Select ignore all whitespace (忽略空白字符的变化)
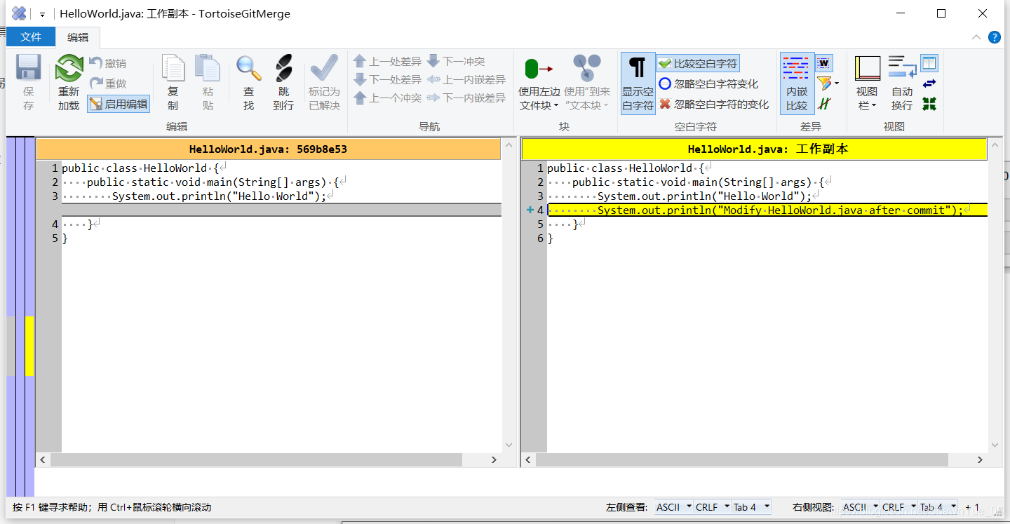1010x524 pixels. pyautogui.click(x=713, y=104)
